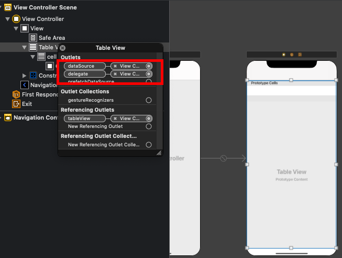Click the dataSource connection circle
Viewport: 342px width, 258px height.
149,66
